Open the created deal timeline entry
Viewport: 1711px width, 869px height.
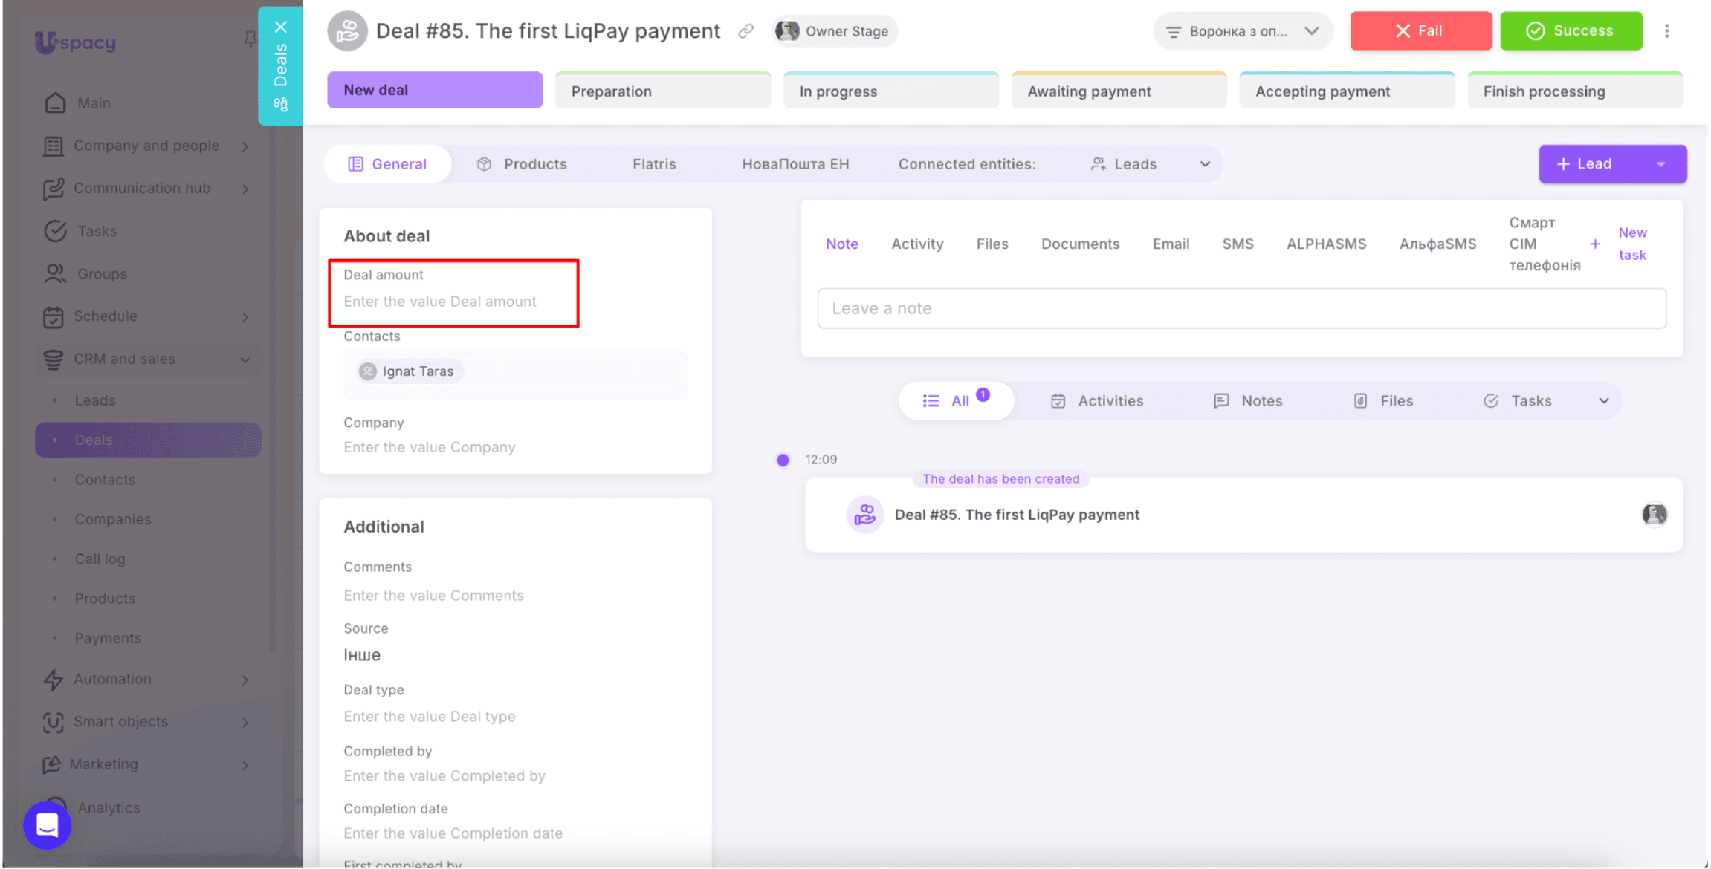1243,515
